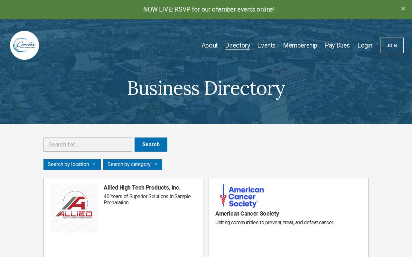Click the blue Search button
The height and width of the screenshot is (257, 412).
point(151,145)
